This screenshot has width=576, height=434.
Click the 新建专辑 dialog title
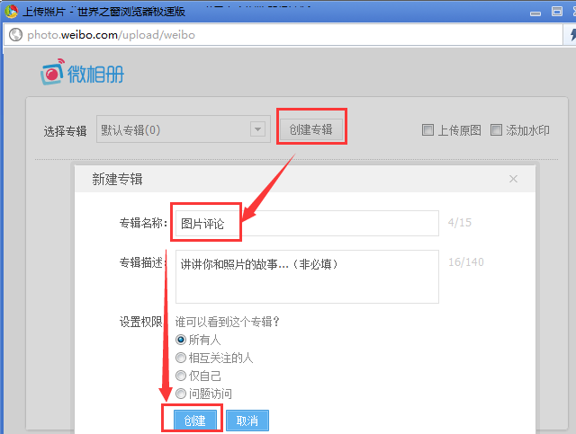pos(117,179)
